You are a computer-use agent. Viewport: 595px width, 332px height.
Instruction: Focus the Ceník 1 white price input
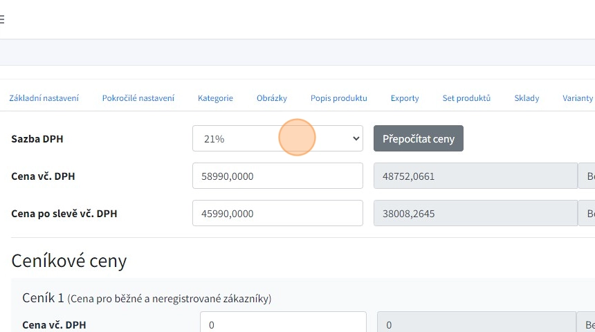(282, 324)
